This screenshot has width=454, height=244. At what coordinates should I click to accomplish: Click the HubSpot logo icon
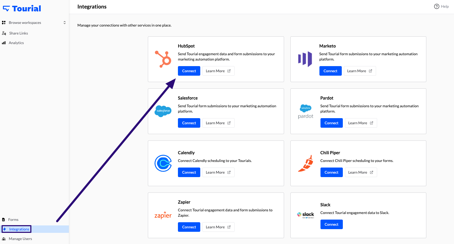coord(163,59)
